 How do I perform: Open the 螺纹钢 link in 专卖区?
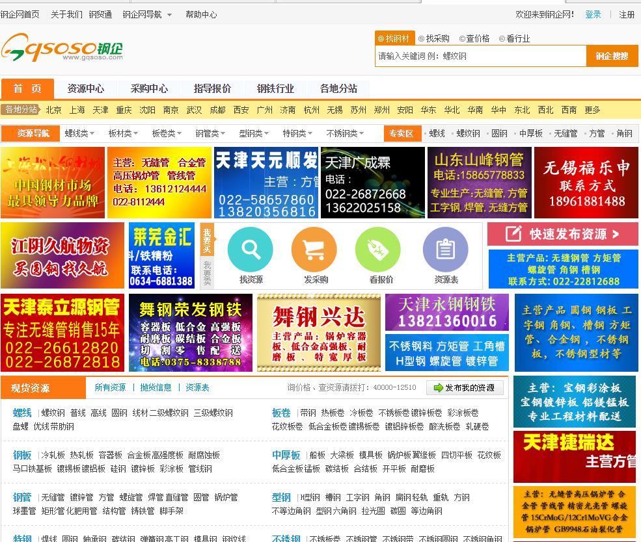(x=468, y=133)
